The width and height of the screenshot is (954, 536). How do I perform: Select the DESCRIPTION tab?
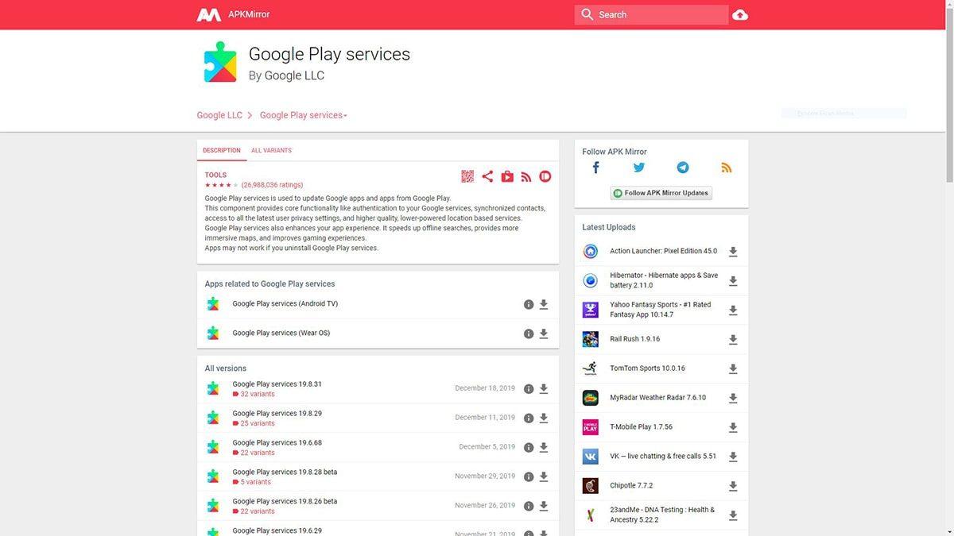point(221,150)
